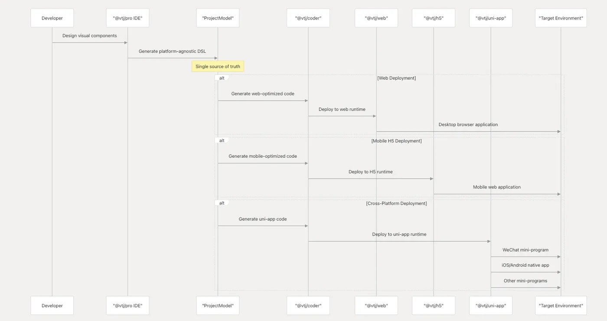Screen dimensions: 607x321
Task: Select the "@vtj/h5" participant box in the header row
Action: [x=434, y=18]
